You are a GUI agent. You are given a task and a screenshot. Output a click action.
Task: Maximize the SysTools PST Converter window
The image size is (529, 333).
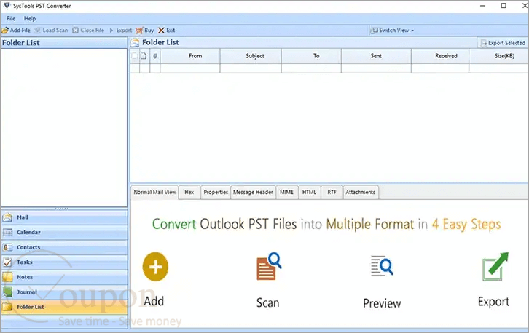pos(503,6)
